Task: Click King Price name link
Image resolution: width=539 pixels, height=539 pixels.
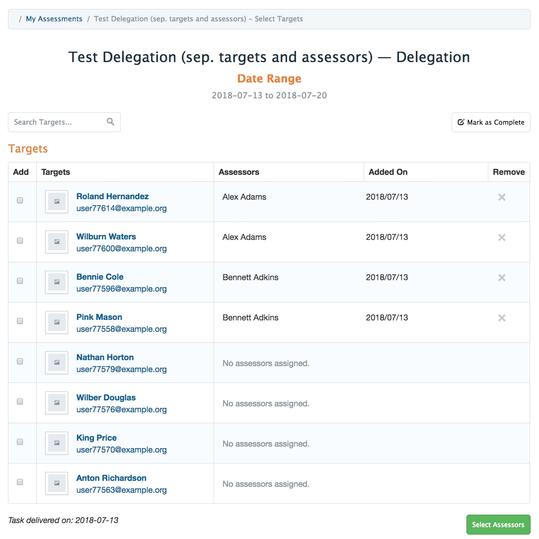Action: (96, 438)
